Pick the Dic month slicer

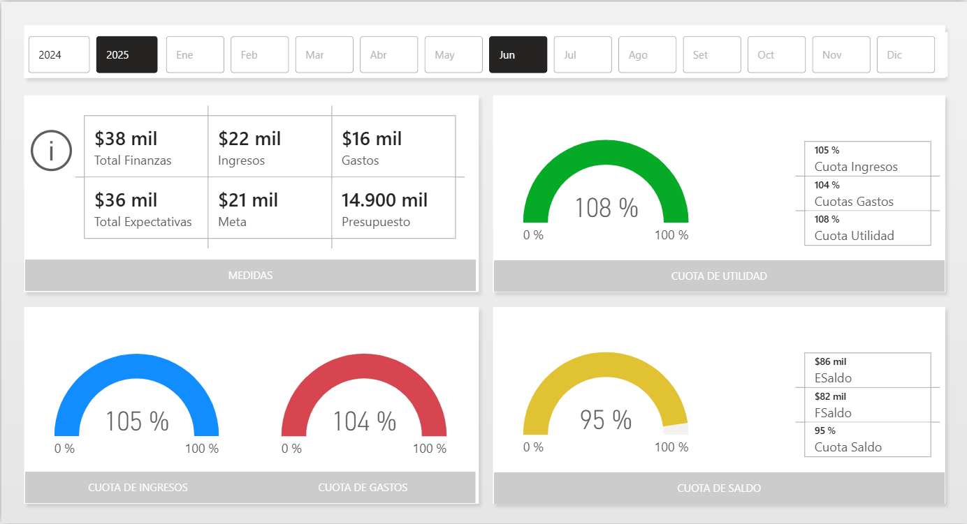[906, 55]
